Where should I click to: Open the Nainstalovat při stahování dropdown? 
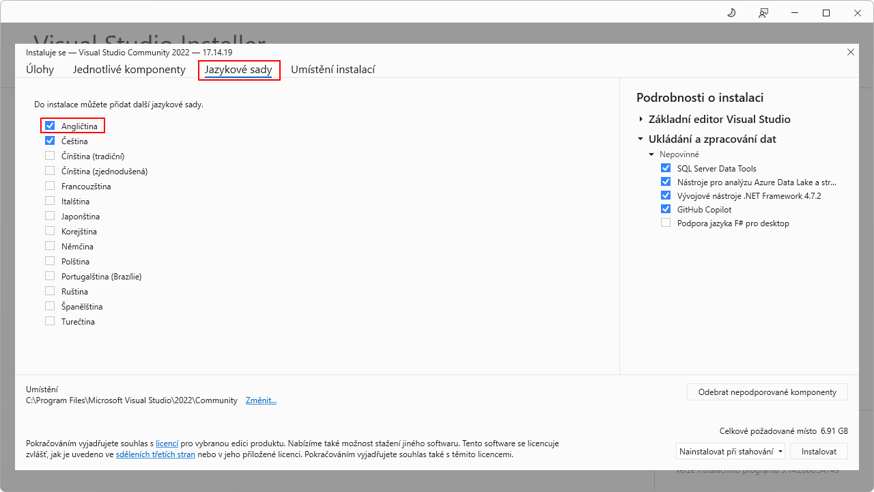[780, 451]
